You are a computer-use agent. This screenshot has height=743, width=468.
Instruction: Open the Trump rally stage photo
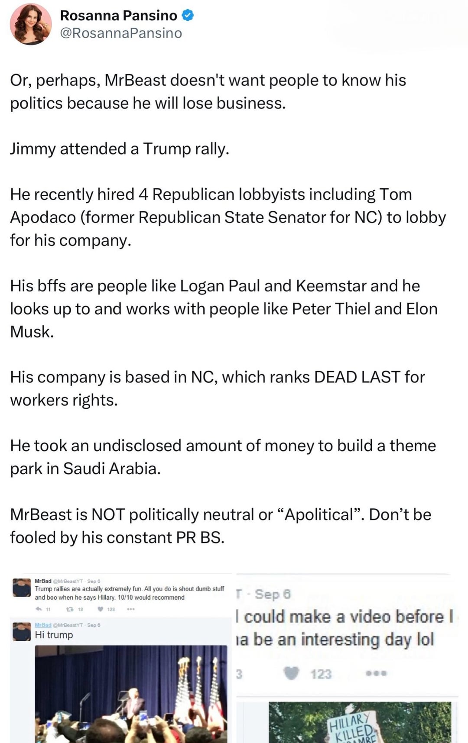(x=131, y=694)
